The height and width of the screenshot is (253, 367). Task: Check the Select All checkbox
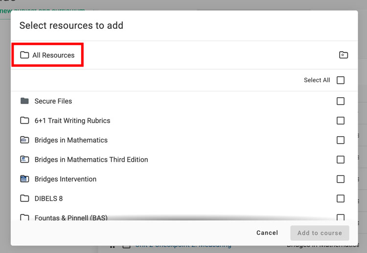coord(341,80)
